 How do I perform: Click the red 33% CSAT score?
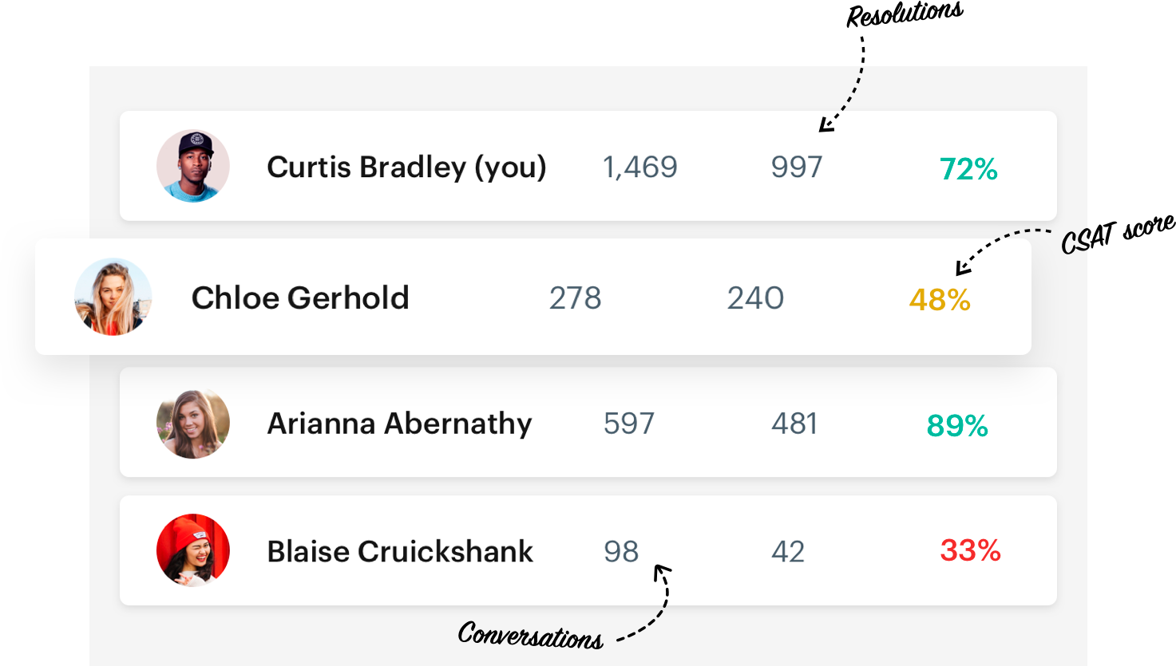click(970, 550)
